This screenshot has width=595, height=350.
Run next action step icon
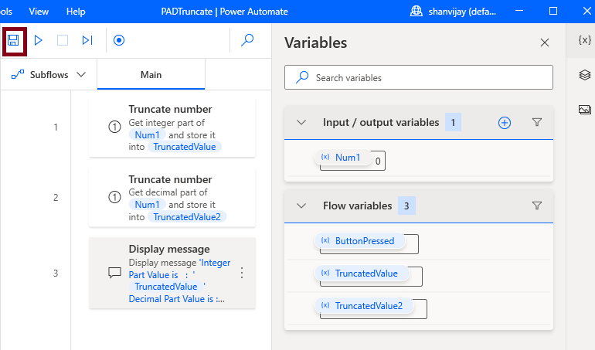pyautogui.click(x=87, y=40)
